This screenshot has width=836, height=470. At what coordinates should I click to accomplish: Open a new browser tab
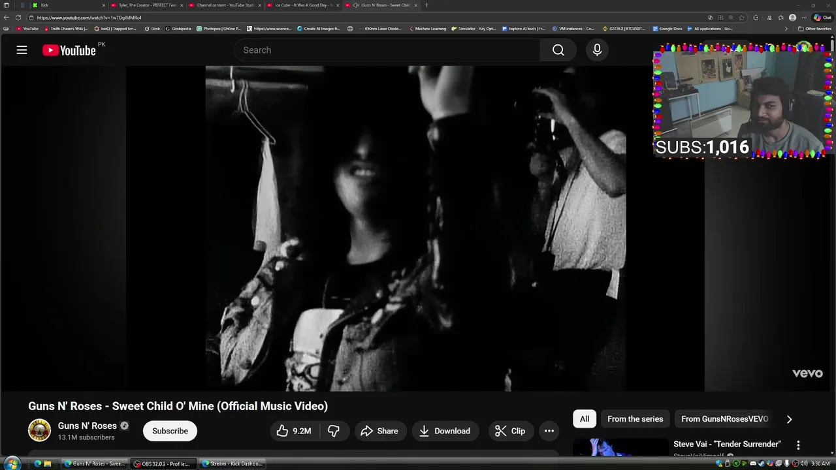click(426, 5)
